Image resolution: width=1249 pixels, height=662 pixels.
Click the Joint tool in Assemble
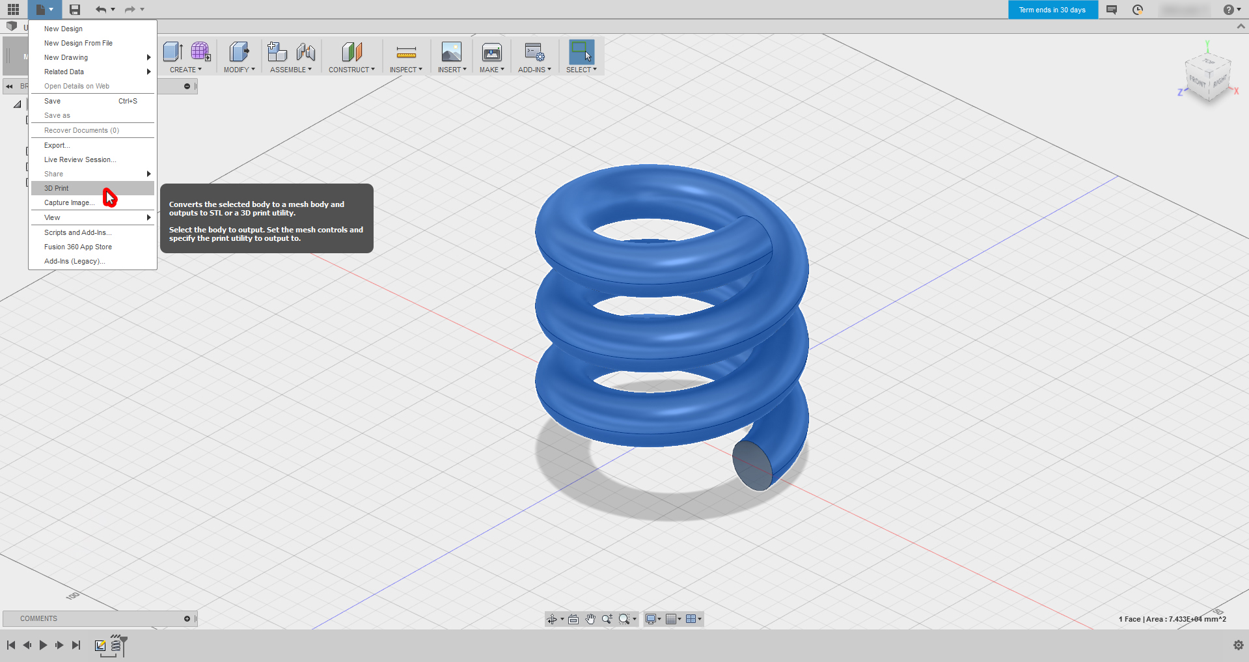click(x=305, y=52)
